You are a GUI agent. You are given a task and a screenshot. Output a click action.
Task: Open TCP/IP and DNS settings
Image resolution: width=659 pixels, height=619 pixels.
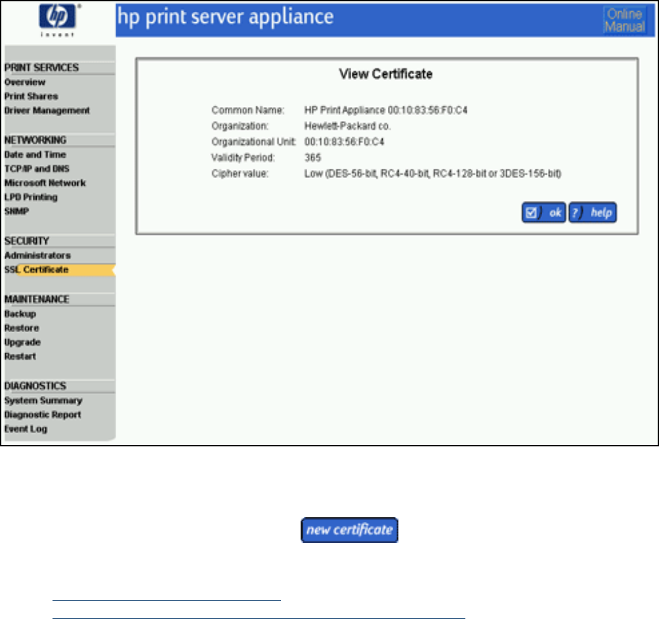pos(37,169)
